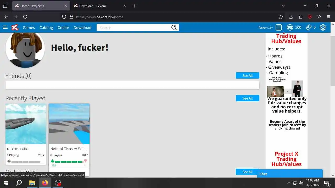Click in the site search field
Viewport: 335px width, 188px height.
134,28
